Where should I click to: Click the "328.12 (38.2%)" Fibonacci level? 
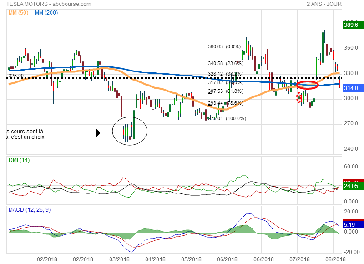(226, 74)
